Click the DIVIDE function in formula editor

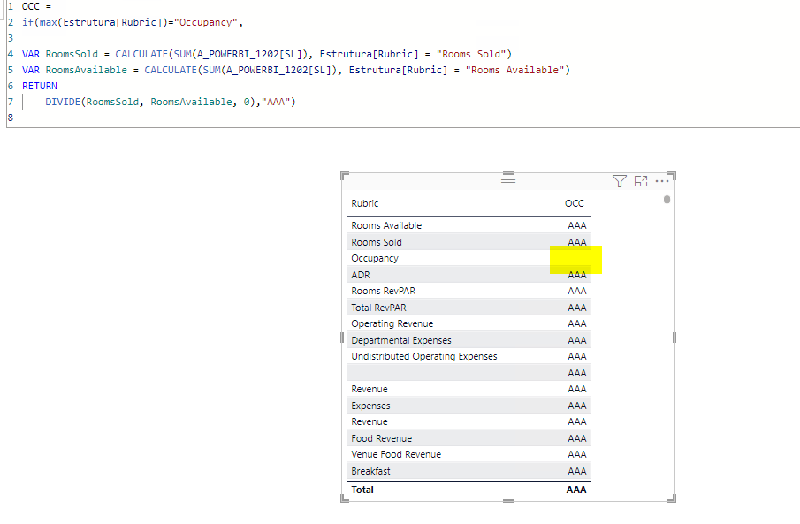(x=63, y=102)
